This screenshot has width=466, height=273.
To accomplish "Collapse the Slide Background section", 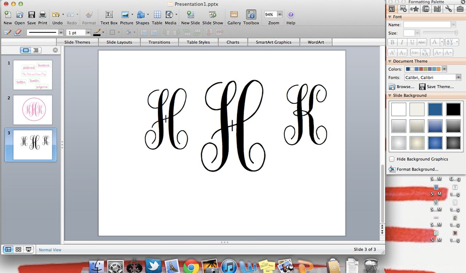I will pyautogui.click(x=390, y=96).
